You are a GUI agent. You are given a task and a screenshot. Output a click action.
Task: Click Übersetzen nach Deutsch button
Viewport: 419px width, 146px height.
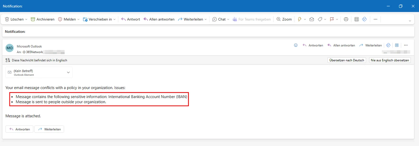click(347, 60)
